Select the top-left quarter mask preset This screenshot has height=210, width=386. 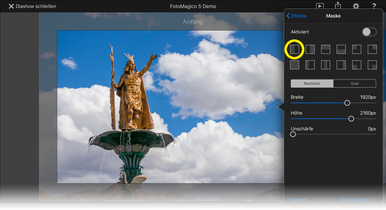pyautogui.click(x=356, y=49)
